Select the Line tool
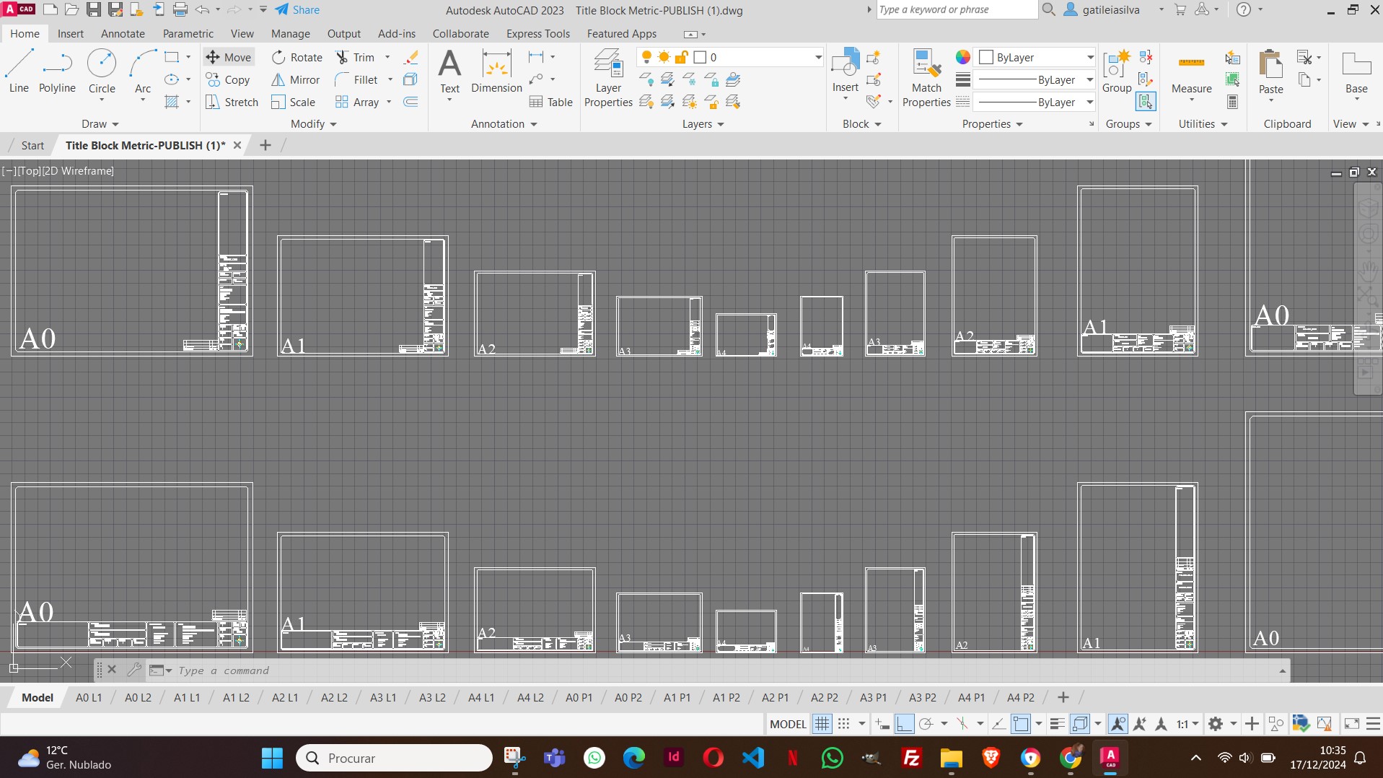The image size is (1383, 778). (19, 71)
